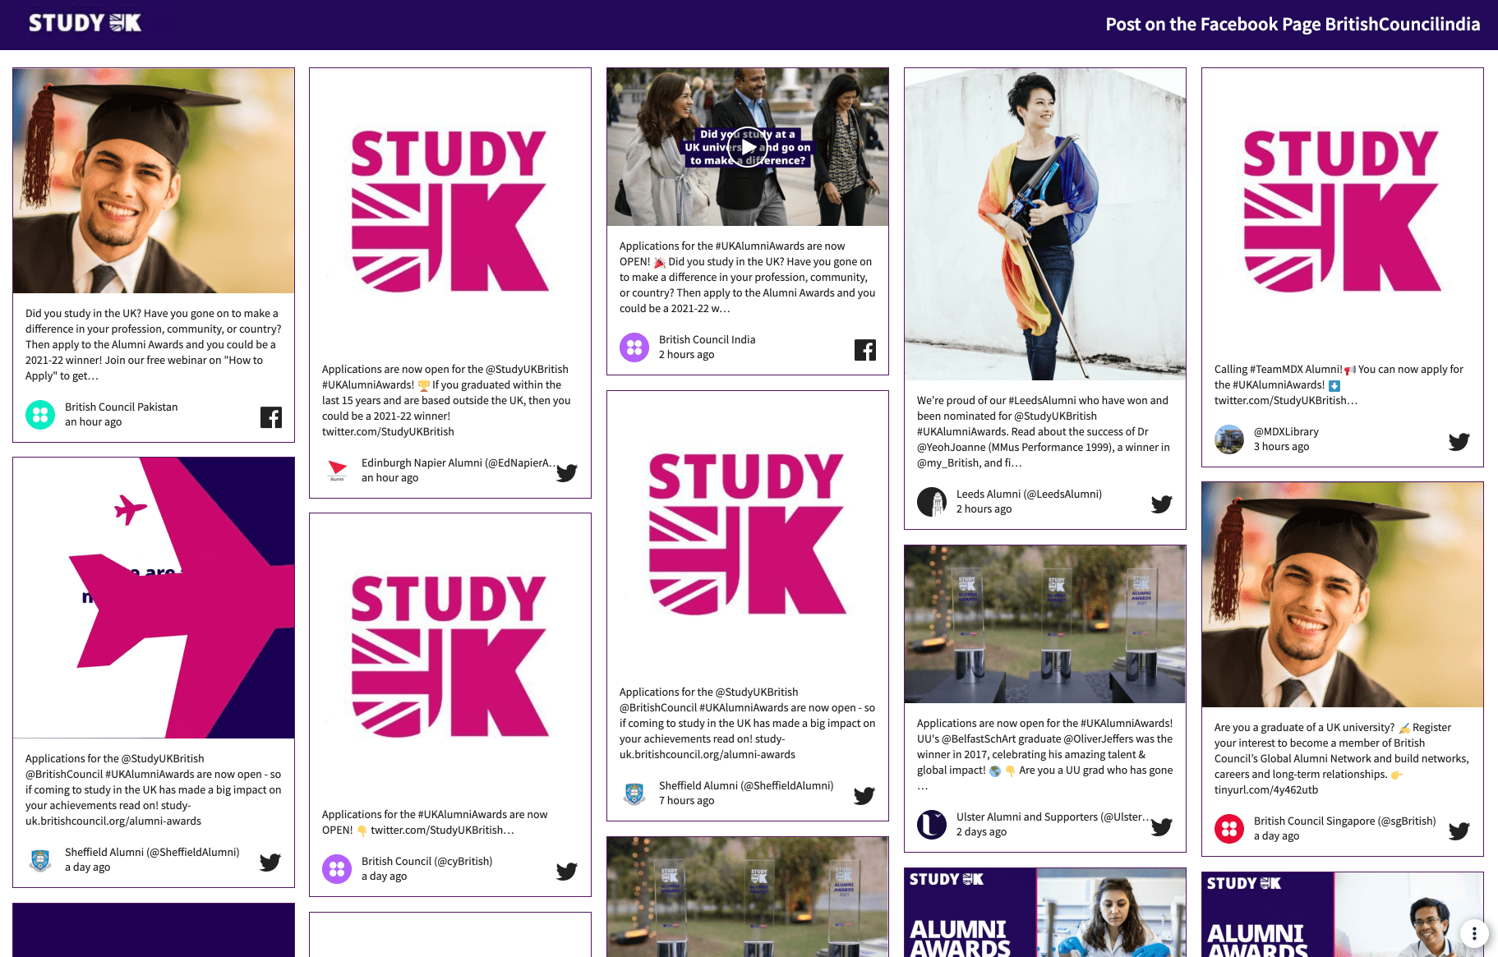Open pink airplane image in Sheffield Alumni post
Viewport: 1498px width, 957px height.
[x=154, y=598]
